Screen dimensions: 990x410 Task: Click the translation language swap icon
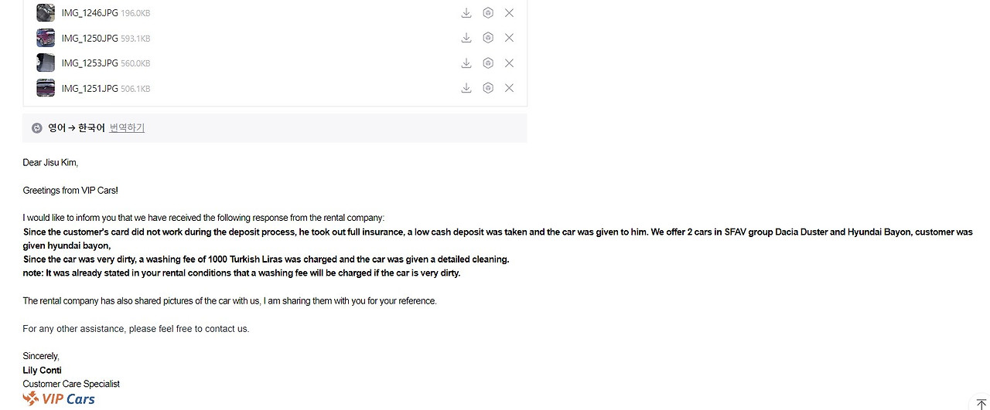(x=37, y=128)
